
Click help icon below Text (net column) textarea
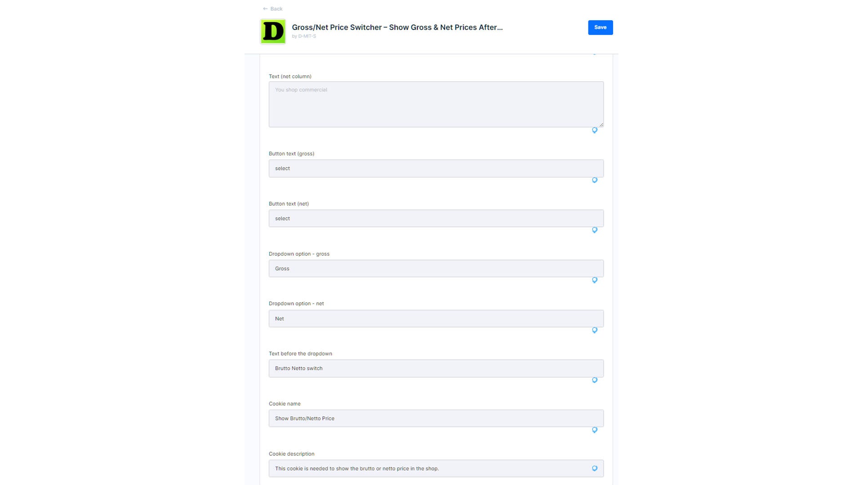pyautogui.click(x=594, y=130)
